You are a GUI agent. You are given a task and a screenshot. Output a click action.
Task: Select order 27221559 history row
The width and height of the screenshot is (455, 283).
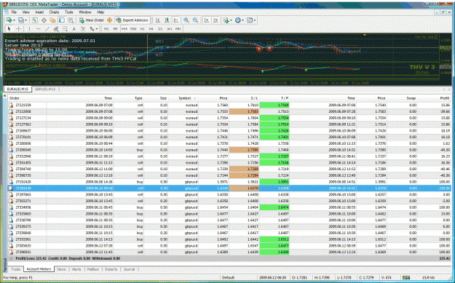[229, 105]
